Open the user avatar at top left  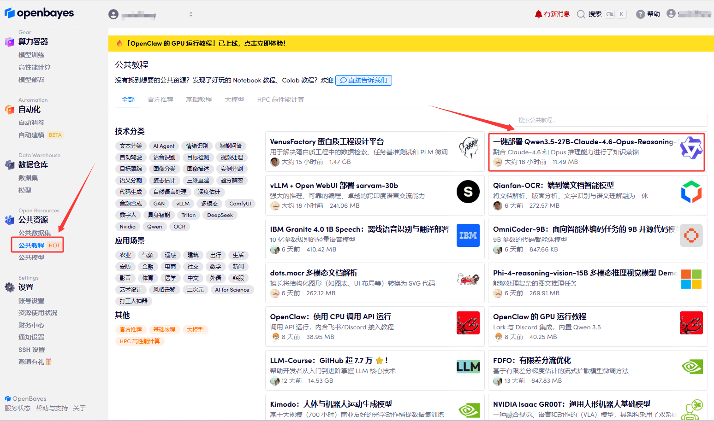pyautogui.click(x=113, y=14)
